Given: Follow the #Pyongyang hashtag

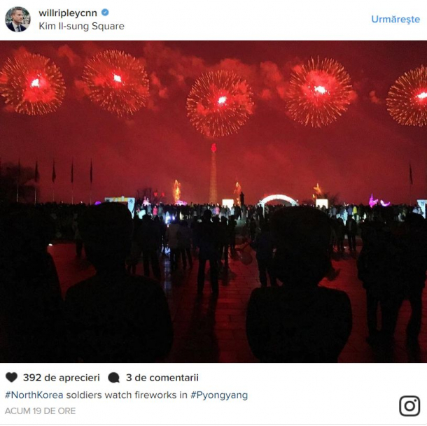Looking at the screenshot, I should (x=219, y=395).
